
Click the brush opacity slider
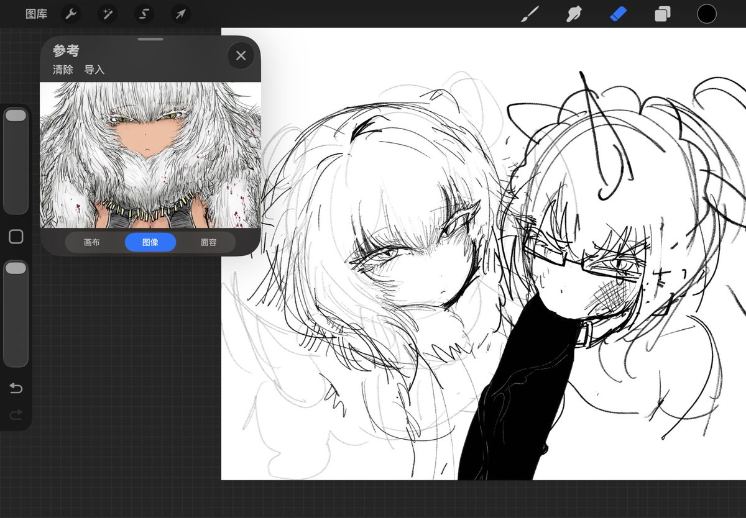point(16,314)
